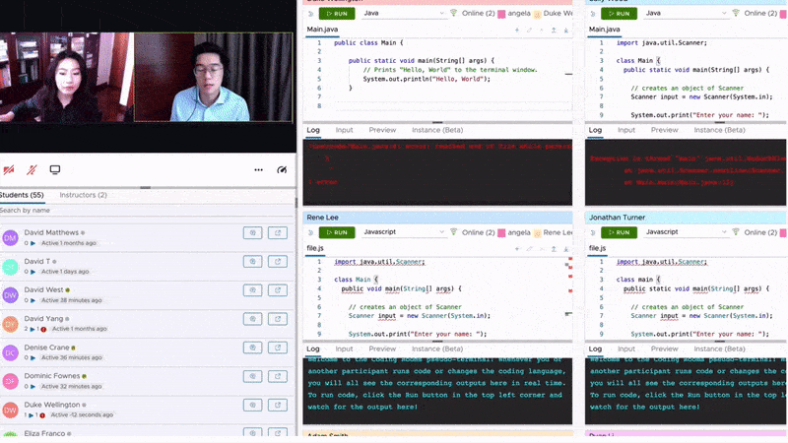
Task: Click RUN in Jonathan Turner's panel
Action: [x=619, y=232]
